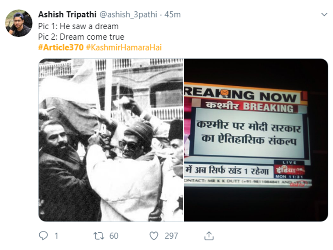Click the orange envelope icon on the TV image
This screenshot has height=250, width=333.
(224, 93)
